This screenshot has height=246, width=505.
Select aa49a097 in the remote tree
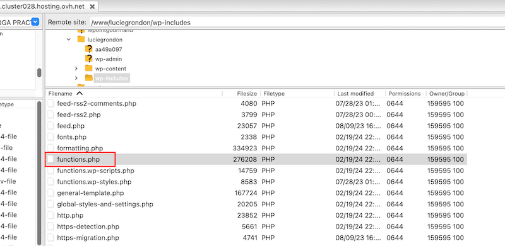(x=109, y=50)
